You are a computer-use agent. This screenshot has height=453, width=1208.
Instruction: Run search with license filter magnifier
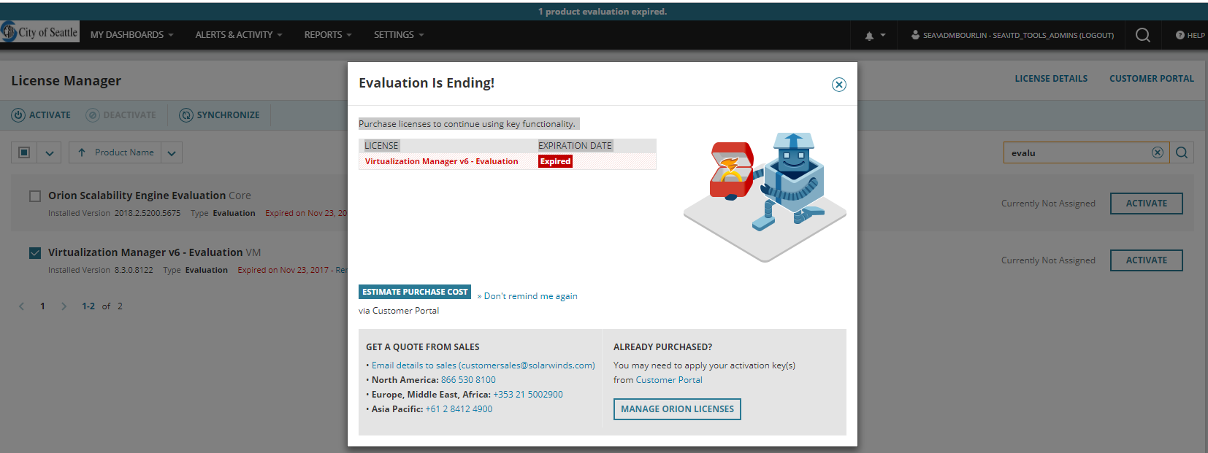coord(1182,152)
